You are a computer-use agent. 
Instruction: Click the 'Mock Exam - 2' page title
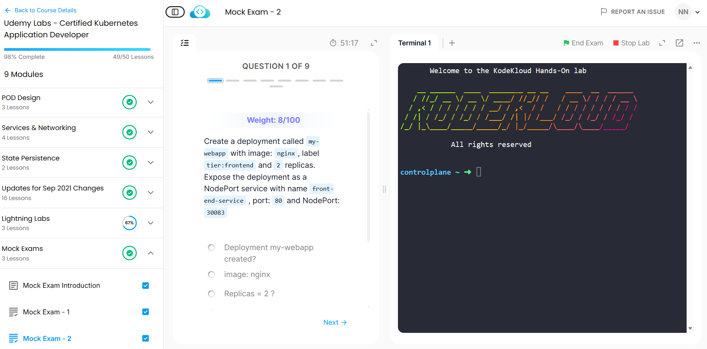tap(253, 12)
